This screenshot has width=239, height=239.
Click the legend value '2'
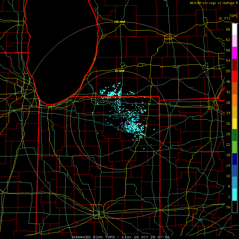pyautogui.click(x=229, y=197)
